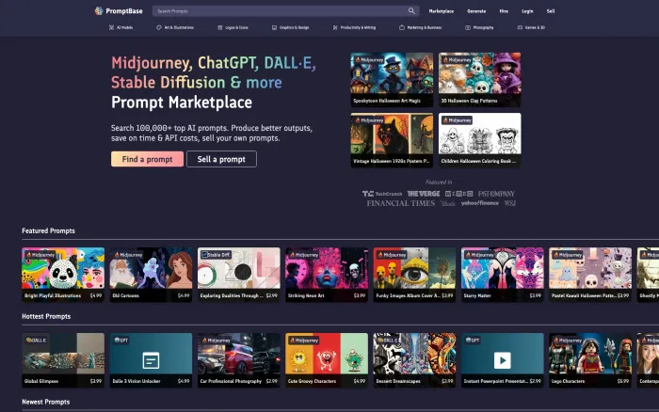Open the Lego Characters prompt card
The width and height of the screenshot is (659, 412).
click(590, 360)
